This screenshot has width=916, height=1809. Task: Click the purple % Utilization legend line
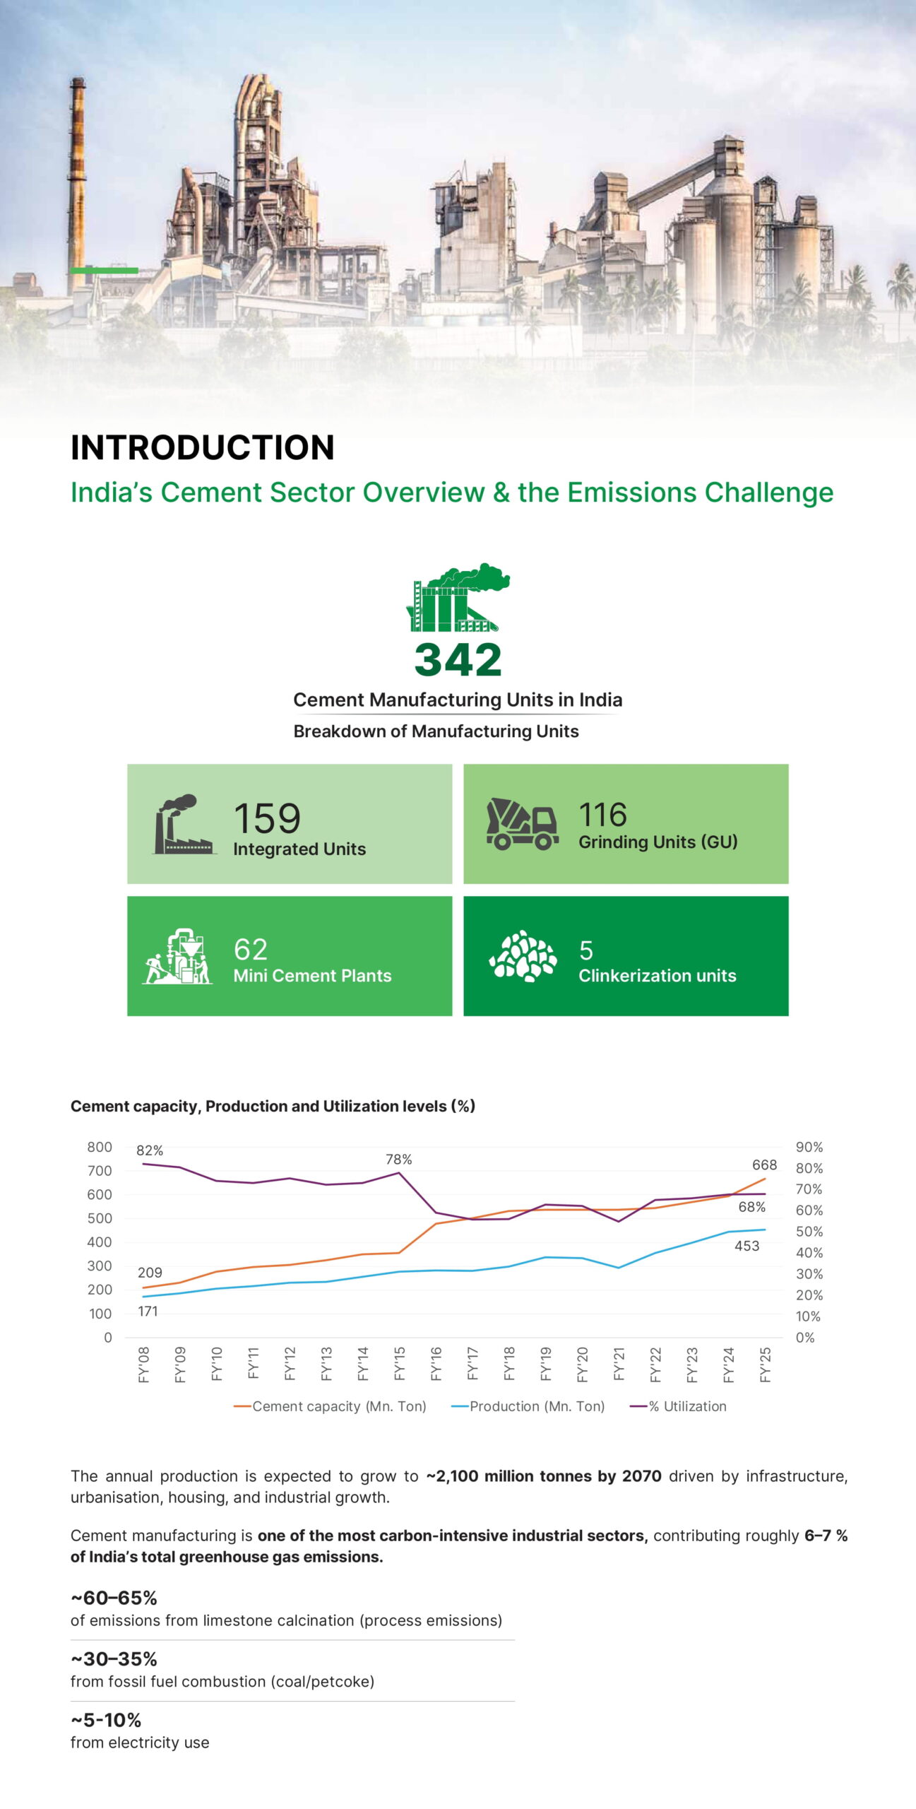coord(638,1406)
